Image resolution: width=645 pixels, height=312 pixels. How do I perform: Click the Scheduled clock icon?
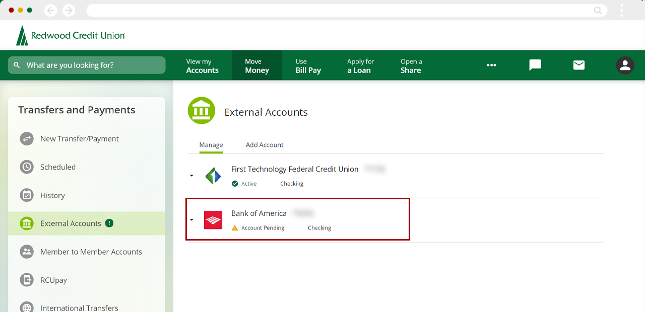[27, 167]
